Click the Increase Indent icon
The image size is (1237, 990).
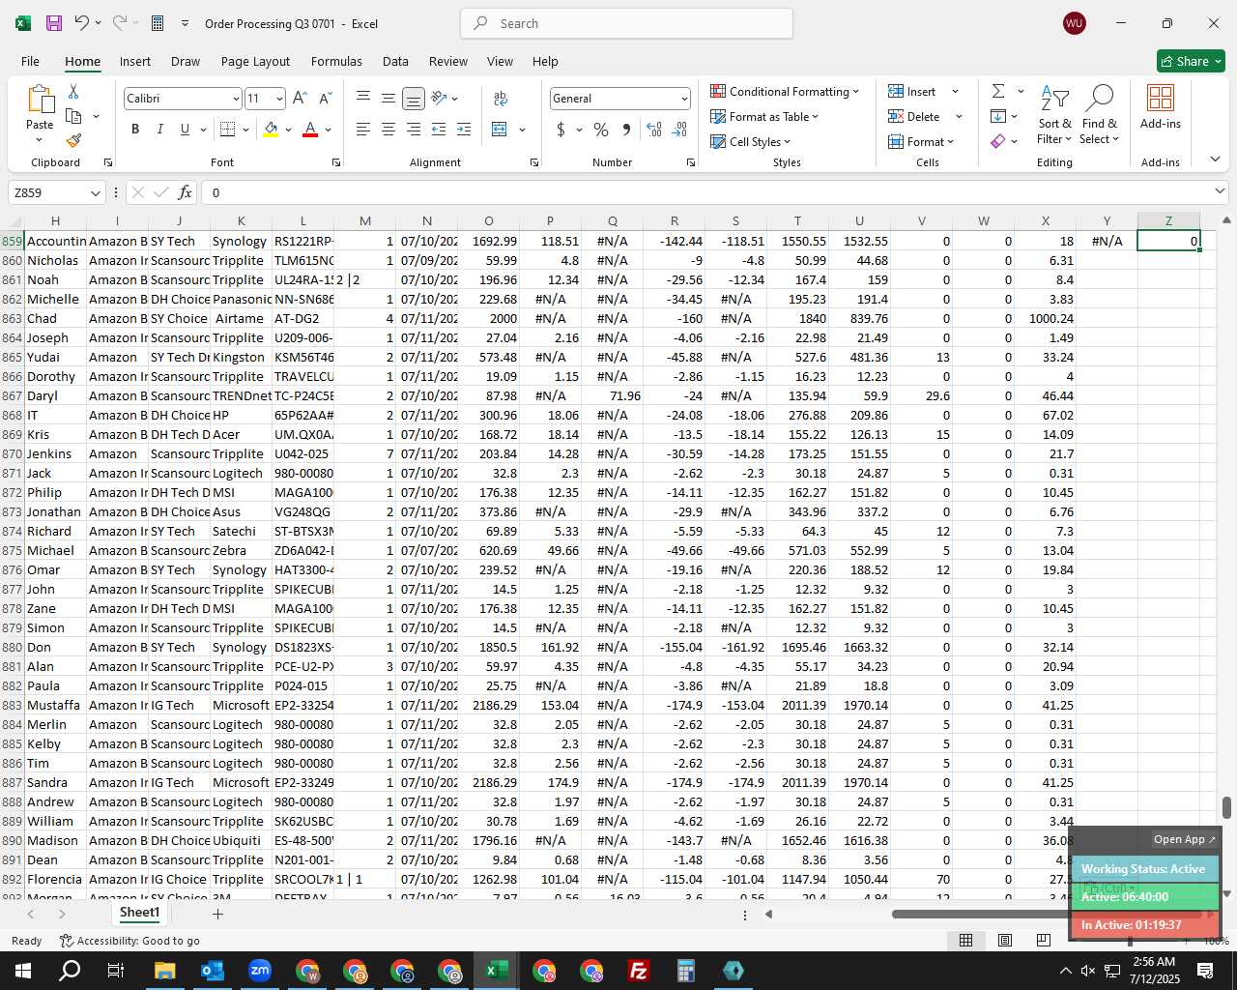(464, 130)
